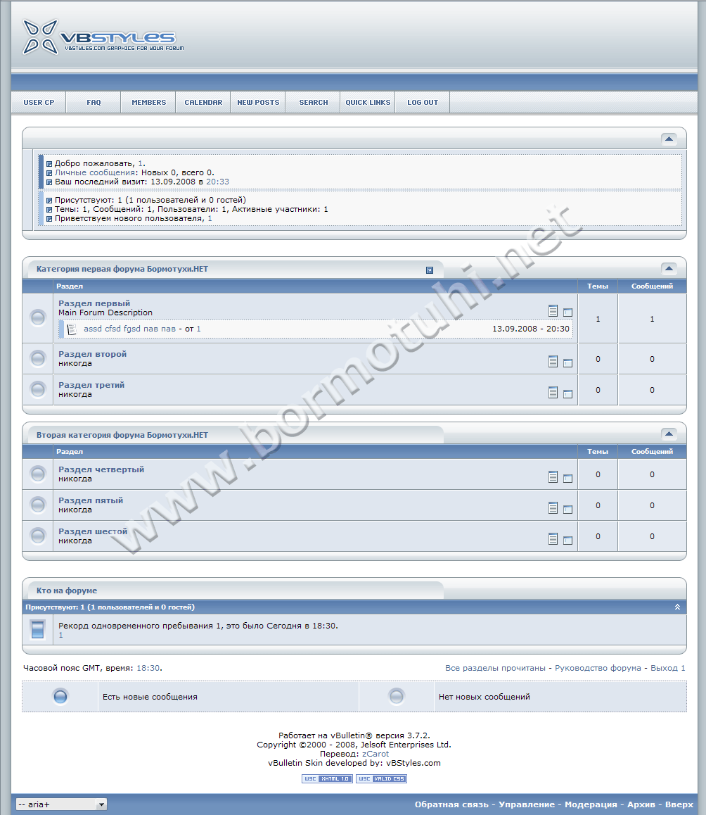The width and height of the screenshot is (706, 815).
Task: Click status icon for 'Раздел пятый'
Action: [38, 505]
